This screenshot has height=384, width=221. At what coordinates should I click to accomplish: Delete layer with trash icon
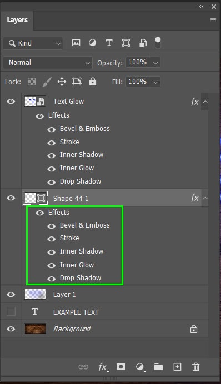point(195,367)
